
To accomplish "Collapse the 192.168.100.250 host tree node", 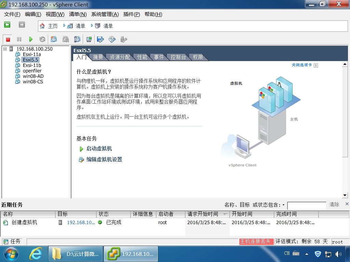I will coord(5,49).
